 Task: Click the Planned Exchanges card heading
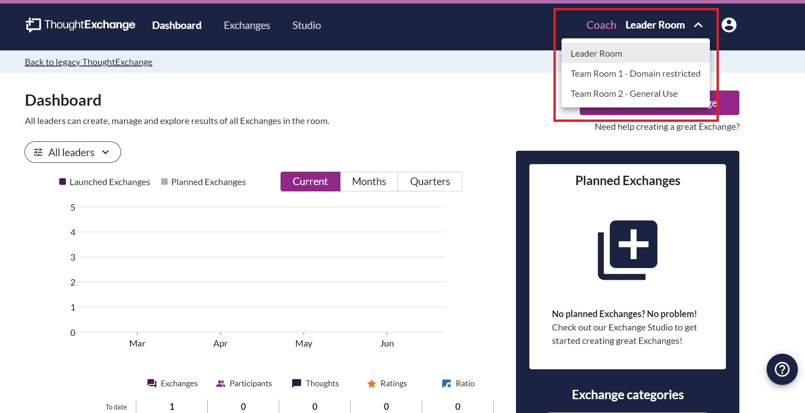point(628,181)
